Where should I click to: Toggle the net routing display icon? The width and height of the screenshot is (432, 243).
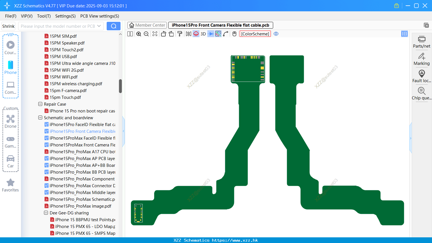click(x=218, y=34)
